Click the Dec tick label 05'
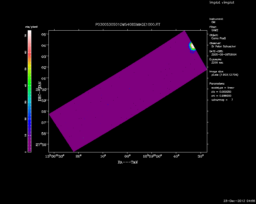This screenshot has height=204, width=256. [x=44, y=34]
